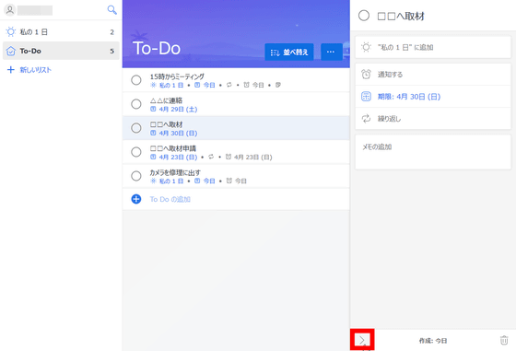
Task: Set a reminder with 通知する
Action: (x=433, y=75)
